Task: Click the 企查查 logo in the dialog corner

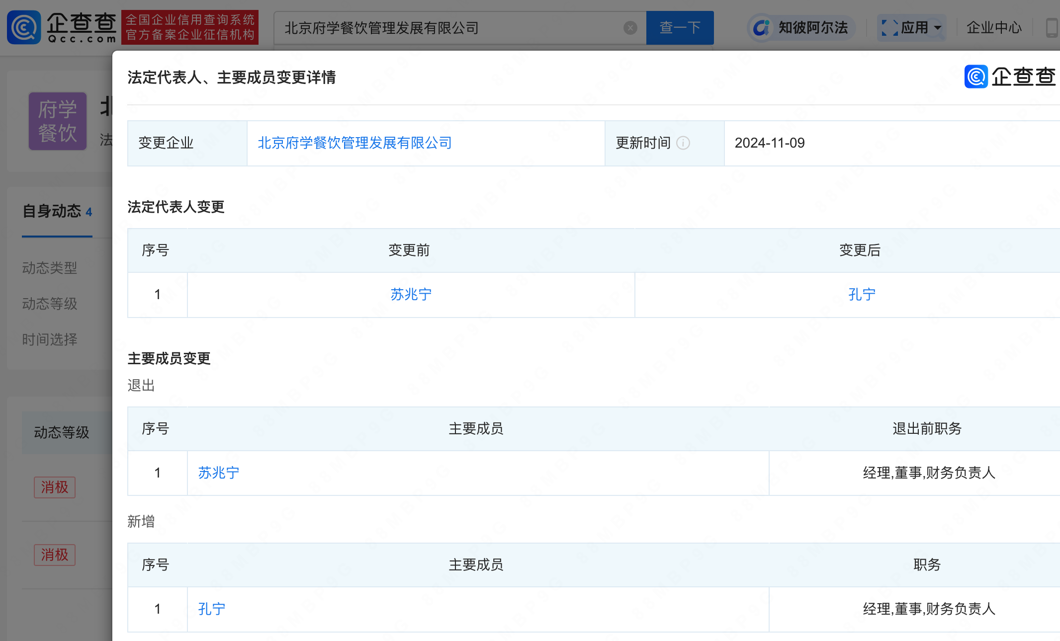Action: point(1010,77)
